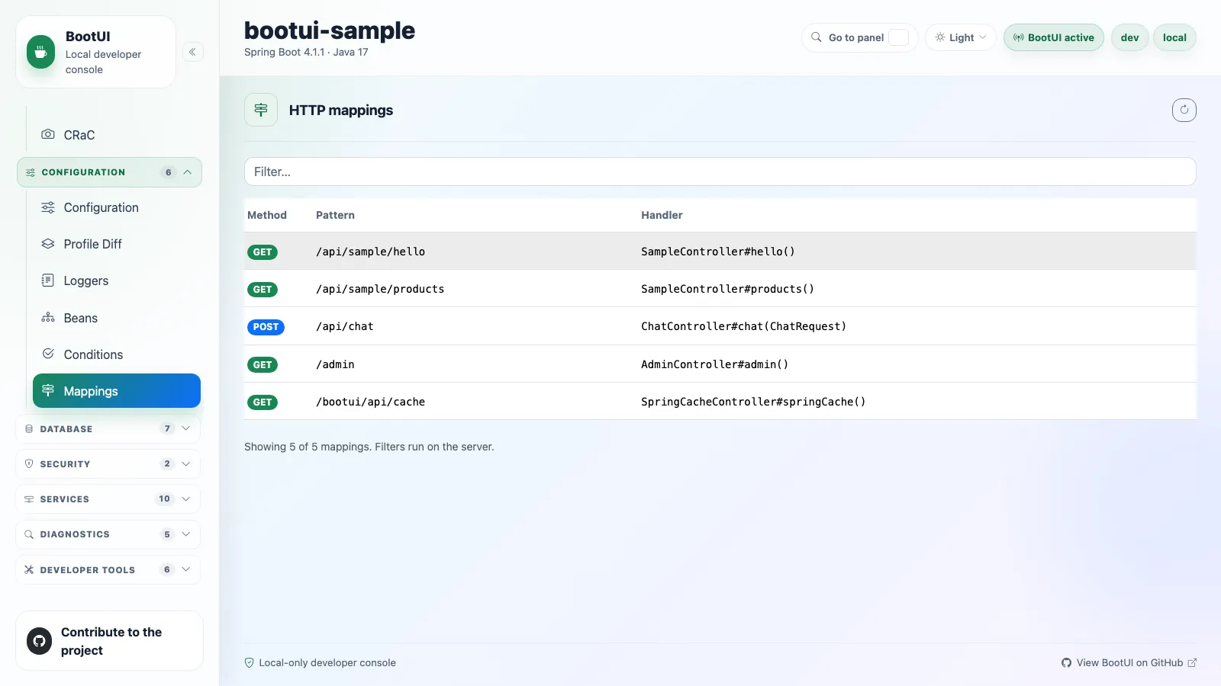Select the /api/chat pattern
The height and width of the screenshot is (686, 1221).
pyautogui.click(x=345, y=326)
